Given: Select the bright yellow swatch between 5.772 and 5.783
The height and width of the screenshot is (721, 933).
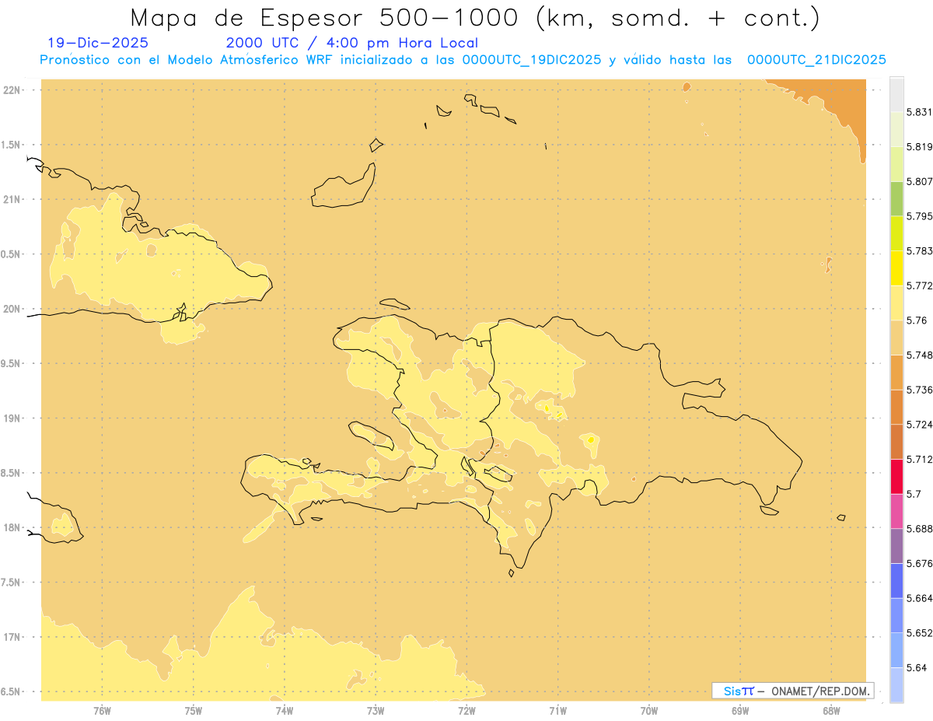Looking at the screenshot, I should (x=896, y=268).
